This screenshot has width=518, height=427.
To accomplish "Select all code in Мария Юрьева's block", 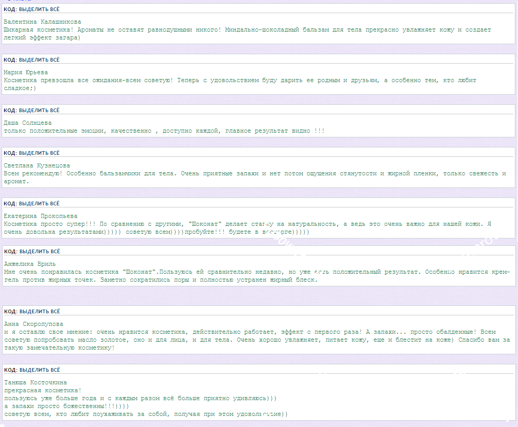I will 39,60.
